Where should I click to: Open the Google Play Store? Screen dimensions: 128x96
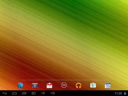[93, 85]
